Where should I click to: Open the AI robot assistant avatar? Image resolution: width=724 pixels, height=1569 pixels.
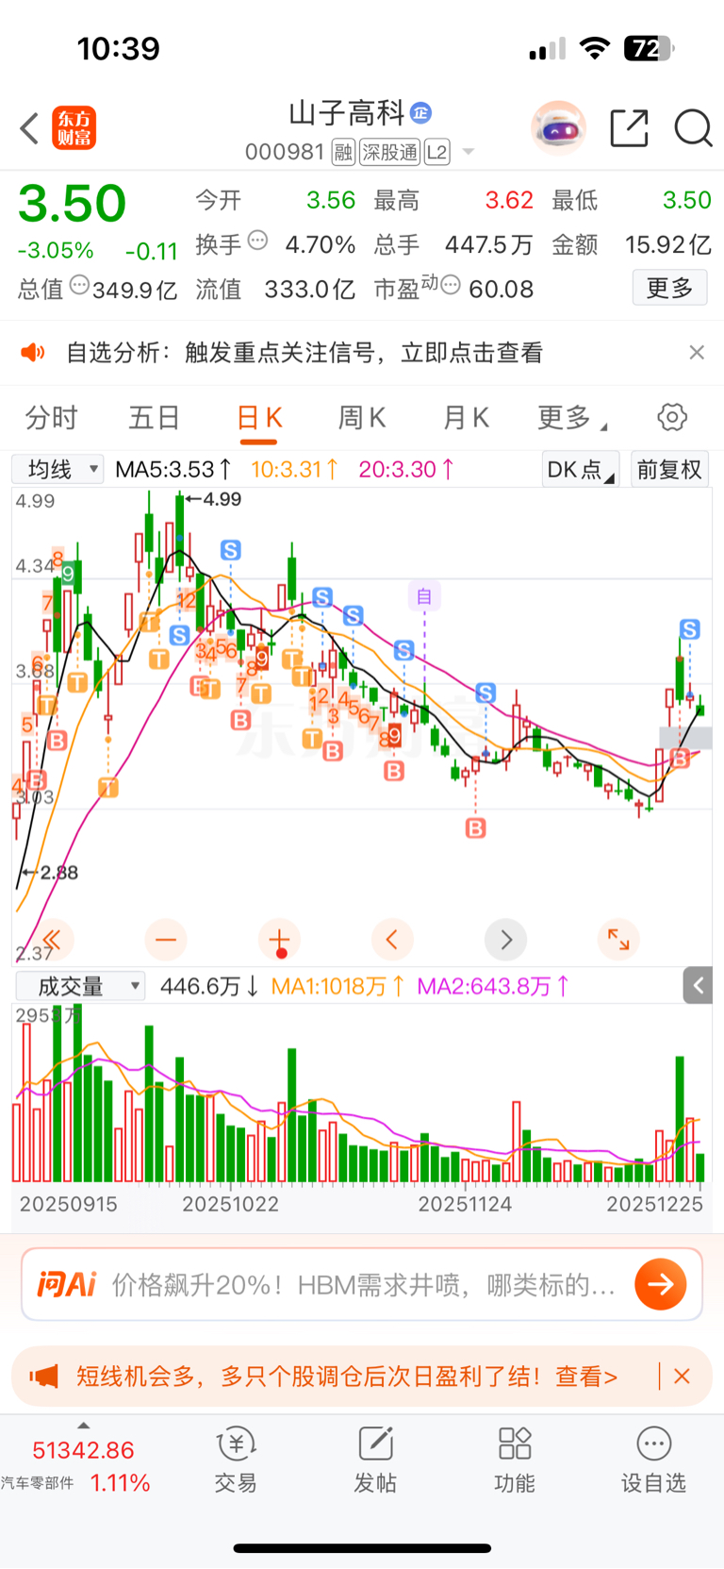(x=558, y=127)
